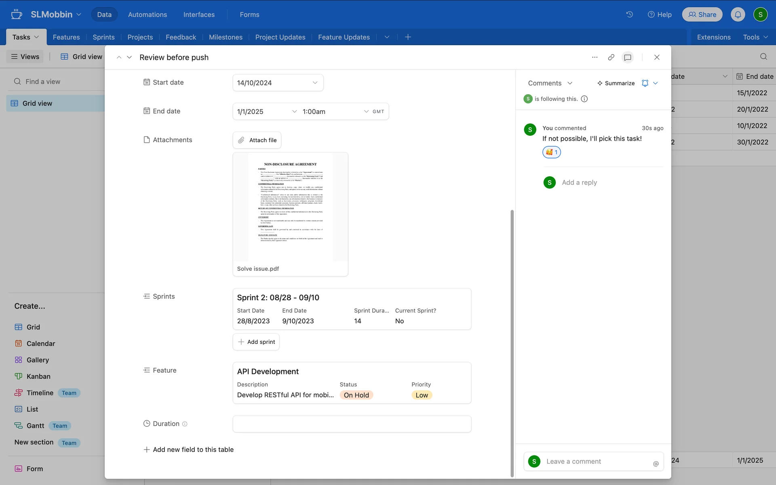Open the record's three-dot more options menu

coord(595,57)
